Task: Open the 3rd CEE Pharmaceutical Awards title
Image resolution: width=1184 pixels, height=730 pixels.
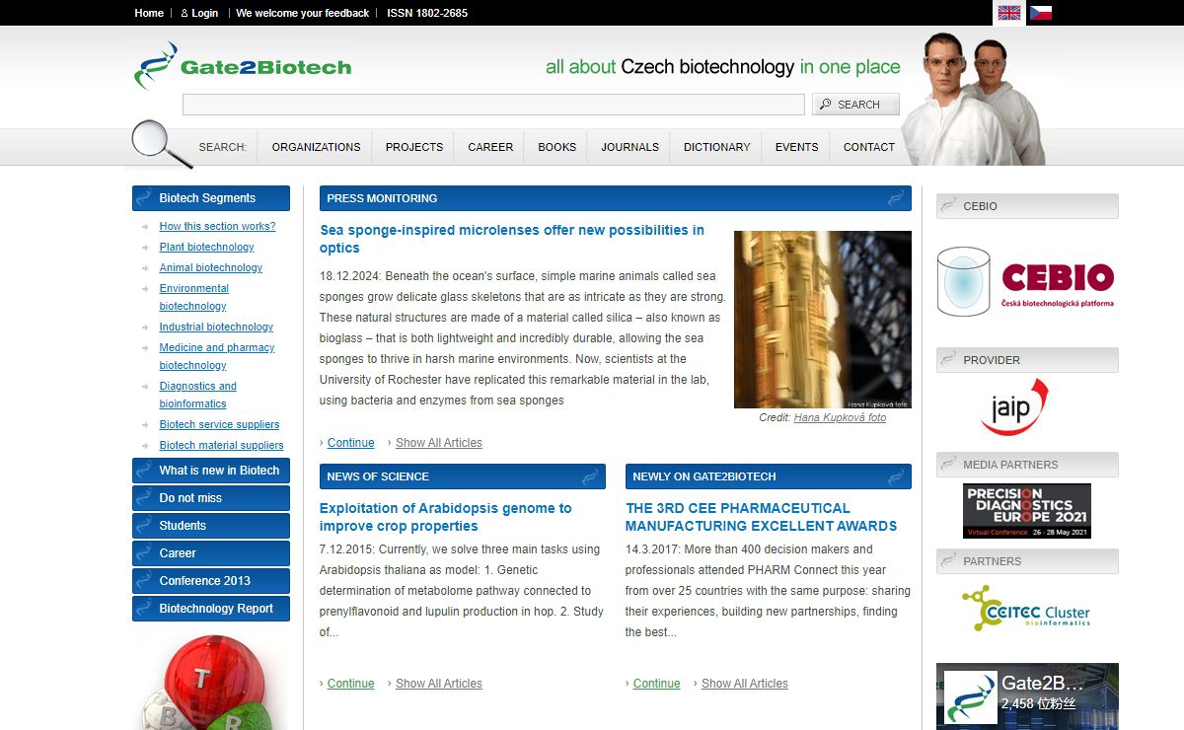Action: pyautogui.click(x=761, y=517)
